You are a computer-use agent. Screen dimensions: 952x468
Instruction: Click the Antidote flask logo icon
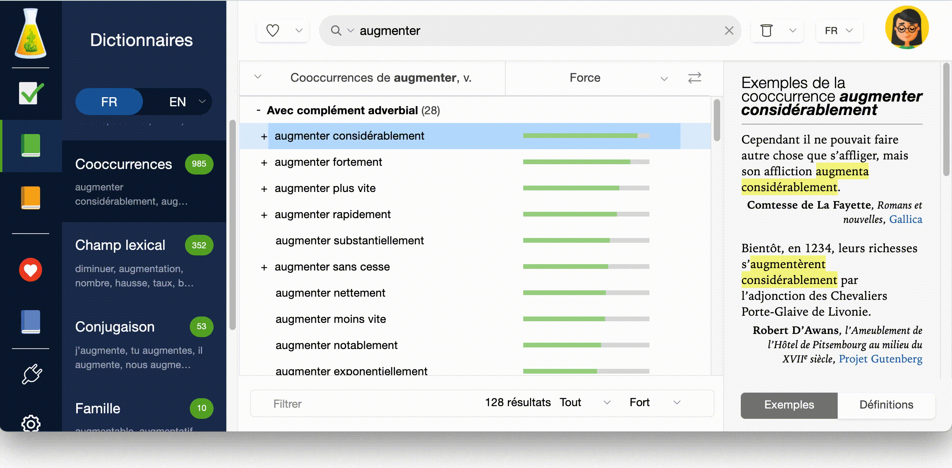pos(31,34)
